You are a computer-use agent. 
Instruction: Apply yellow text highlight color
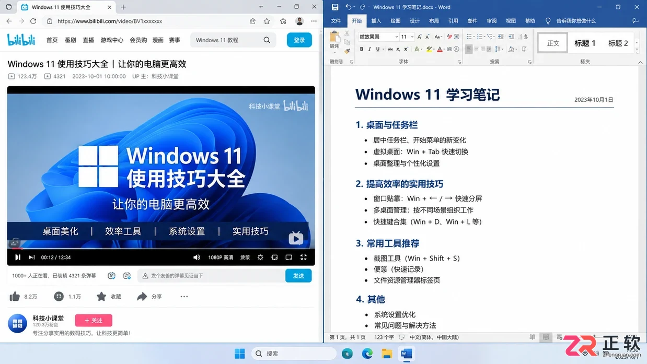(429, 49)
